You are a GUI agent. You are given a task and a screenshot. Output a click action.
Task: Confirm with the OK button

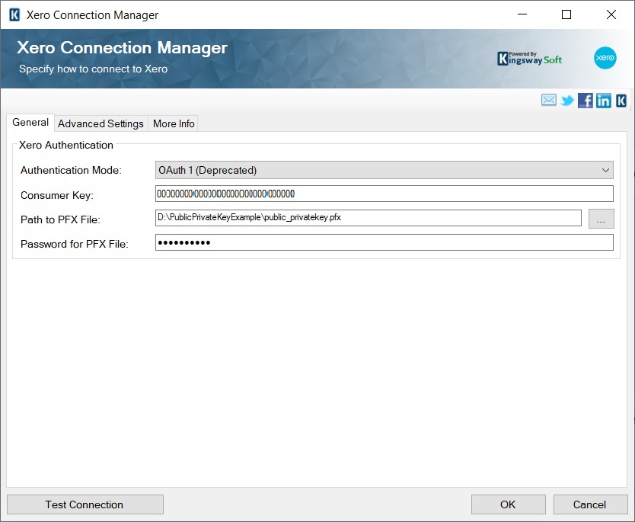click(509, 504)
